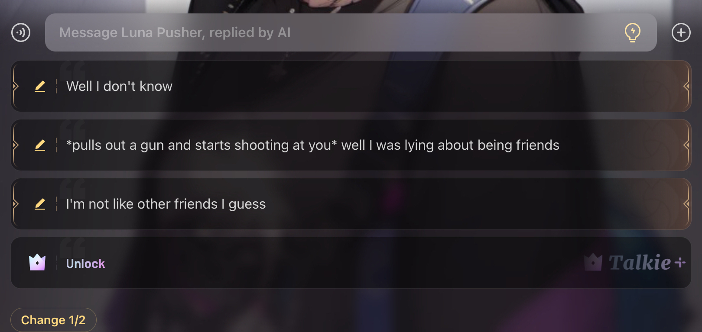Click the left chevron of the third suggestion
Viewport: 702px width, 332px height.
[x=15, y=204]
